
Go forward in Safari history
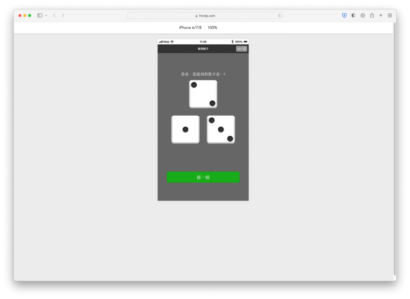[x=63, y=16]
